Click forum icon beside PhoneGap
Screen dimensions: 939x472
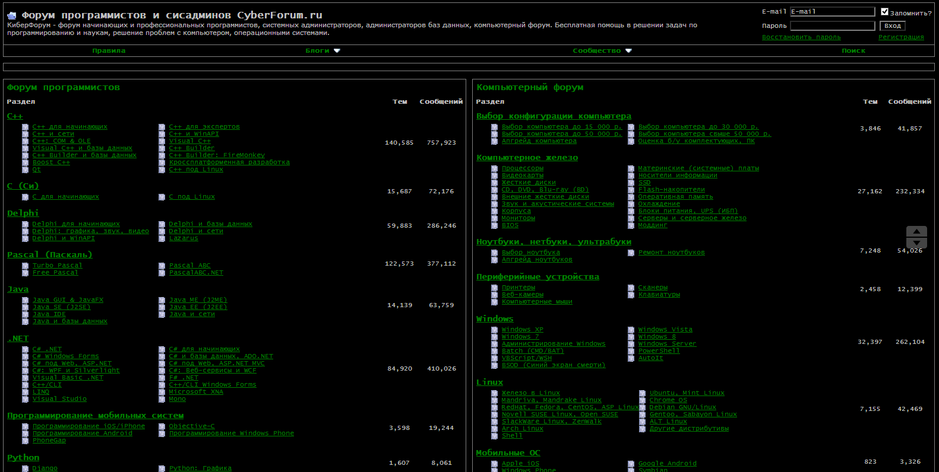coord(26,441)
